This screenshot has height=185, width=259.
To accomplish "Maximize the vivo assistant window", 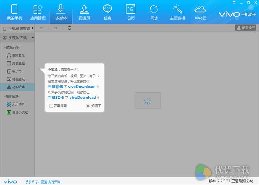I will [x=248, y=3].
